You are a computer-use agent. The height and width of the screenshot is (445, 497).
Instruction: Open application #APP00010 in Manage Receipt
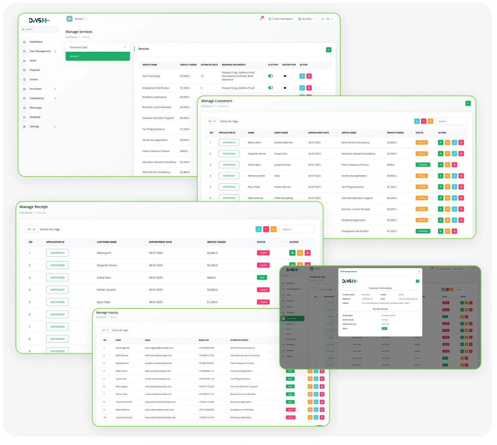[x=57, y=253]
